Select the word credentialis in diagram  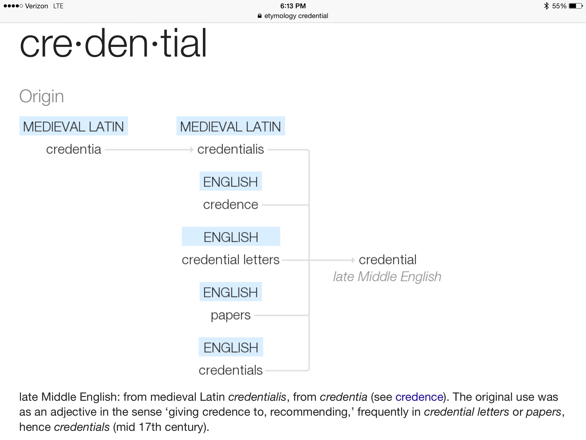231,149
